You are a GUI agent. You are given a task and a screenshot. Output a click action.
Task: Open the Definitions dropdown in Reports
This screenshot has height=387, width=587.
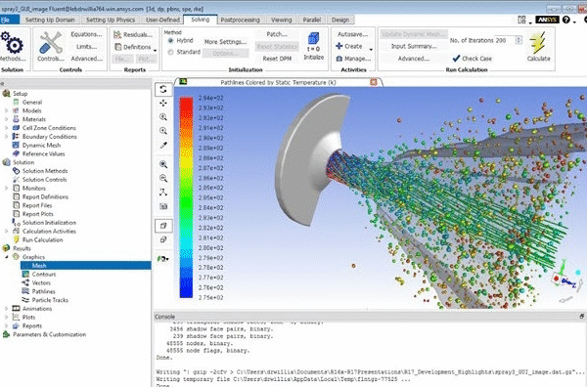point(155,50)
